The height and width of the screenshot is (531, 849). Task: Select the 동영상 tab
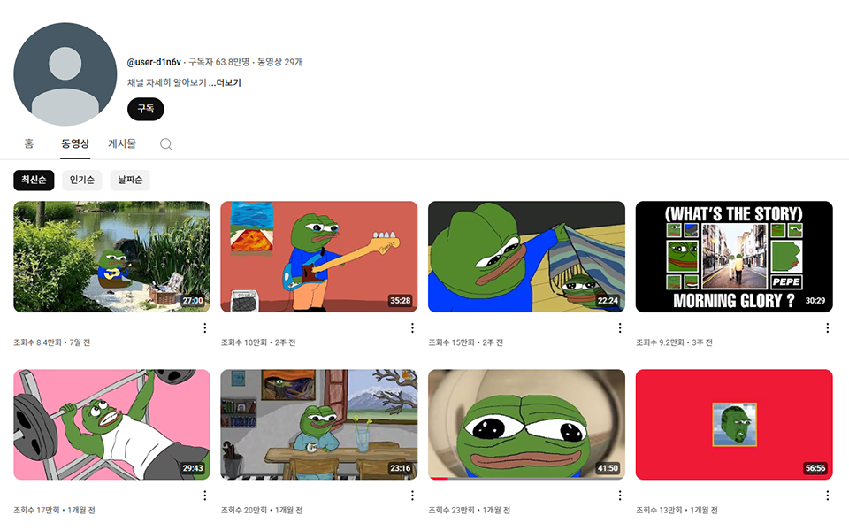tap(74, 143)
